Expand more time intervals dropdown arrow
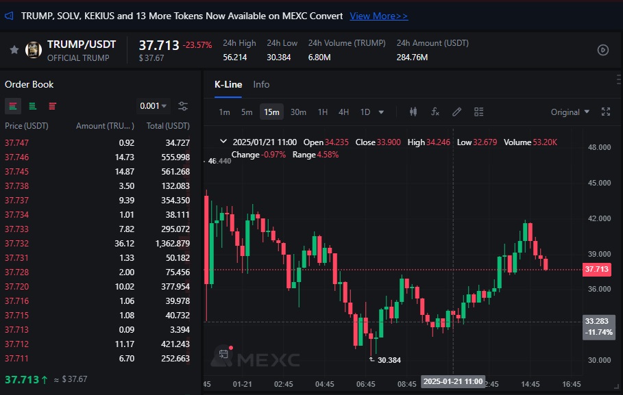The width and height of the screenshot is (623, 395). click(382, 112)
